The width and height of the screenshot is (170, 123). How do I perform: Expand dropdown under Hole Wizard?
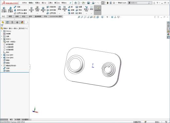(x=37, y=13)
